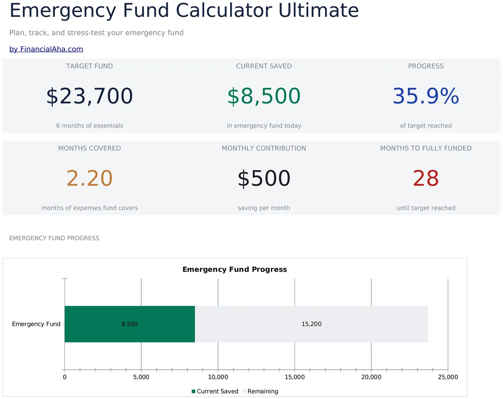Image resolution: width=503 pixels, height=399 pixels.
Task: Select the green 8,500 bar segment
Action: point(130,324)
